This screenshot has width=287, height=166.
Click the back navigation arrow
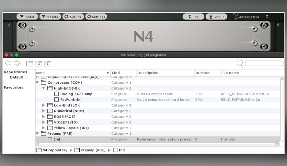8,63
